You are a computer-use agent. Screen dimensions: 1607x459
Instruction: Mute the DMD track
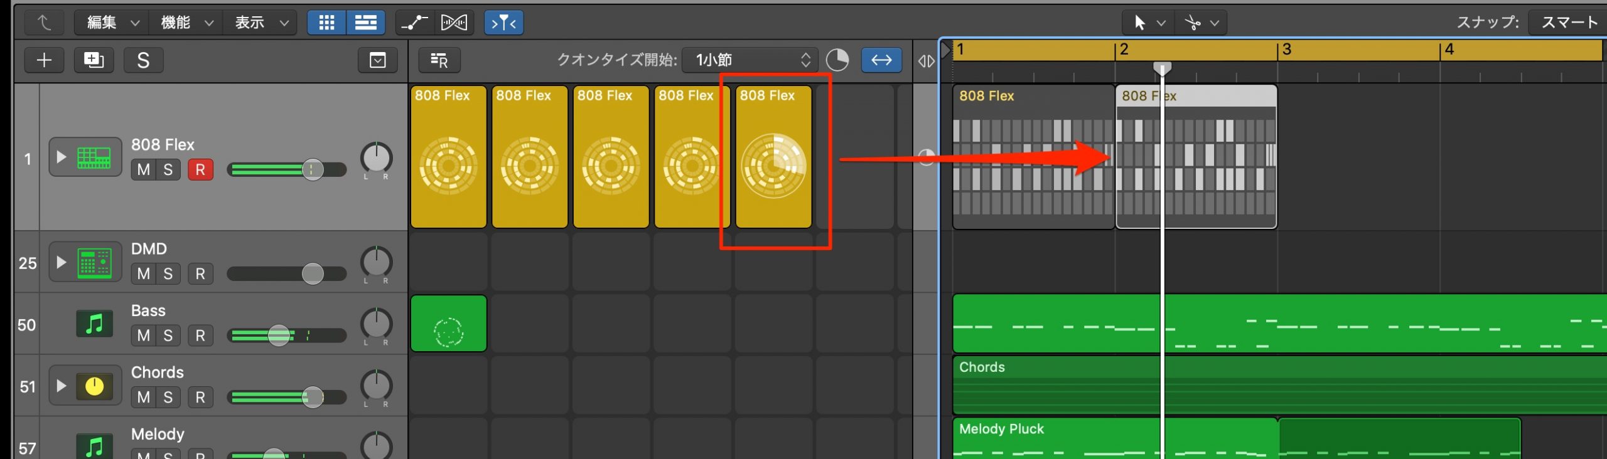(144, 273)
